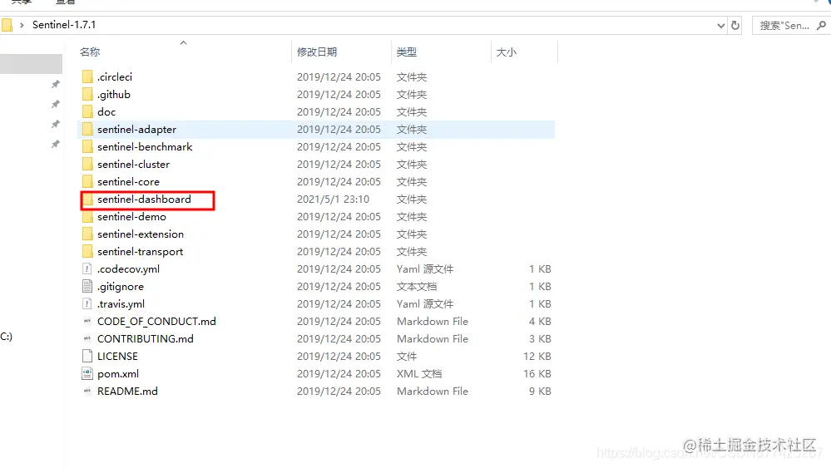Select the doc folder name
This screenshot has height=468, width=831.
(x=106, y=111)
